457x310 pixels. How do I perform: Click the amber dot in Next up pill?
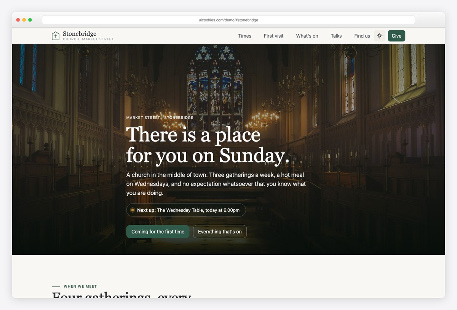pyautogui.click(x=133, y=210)
